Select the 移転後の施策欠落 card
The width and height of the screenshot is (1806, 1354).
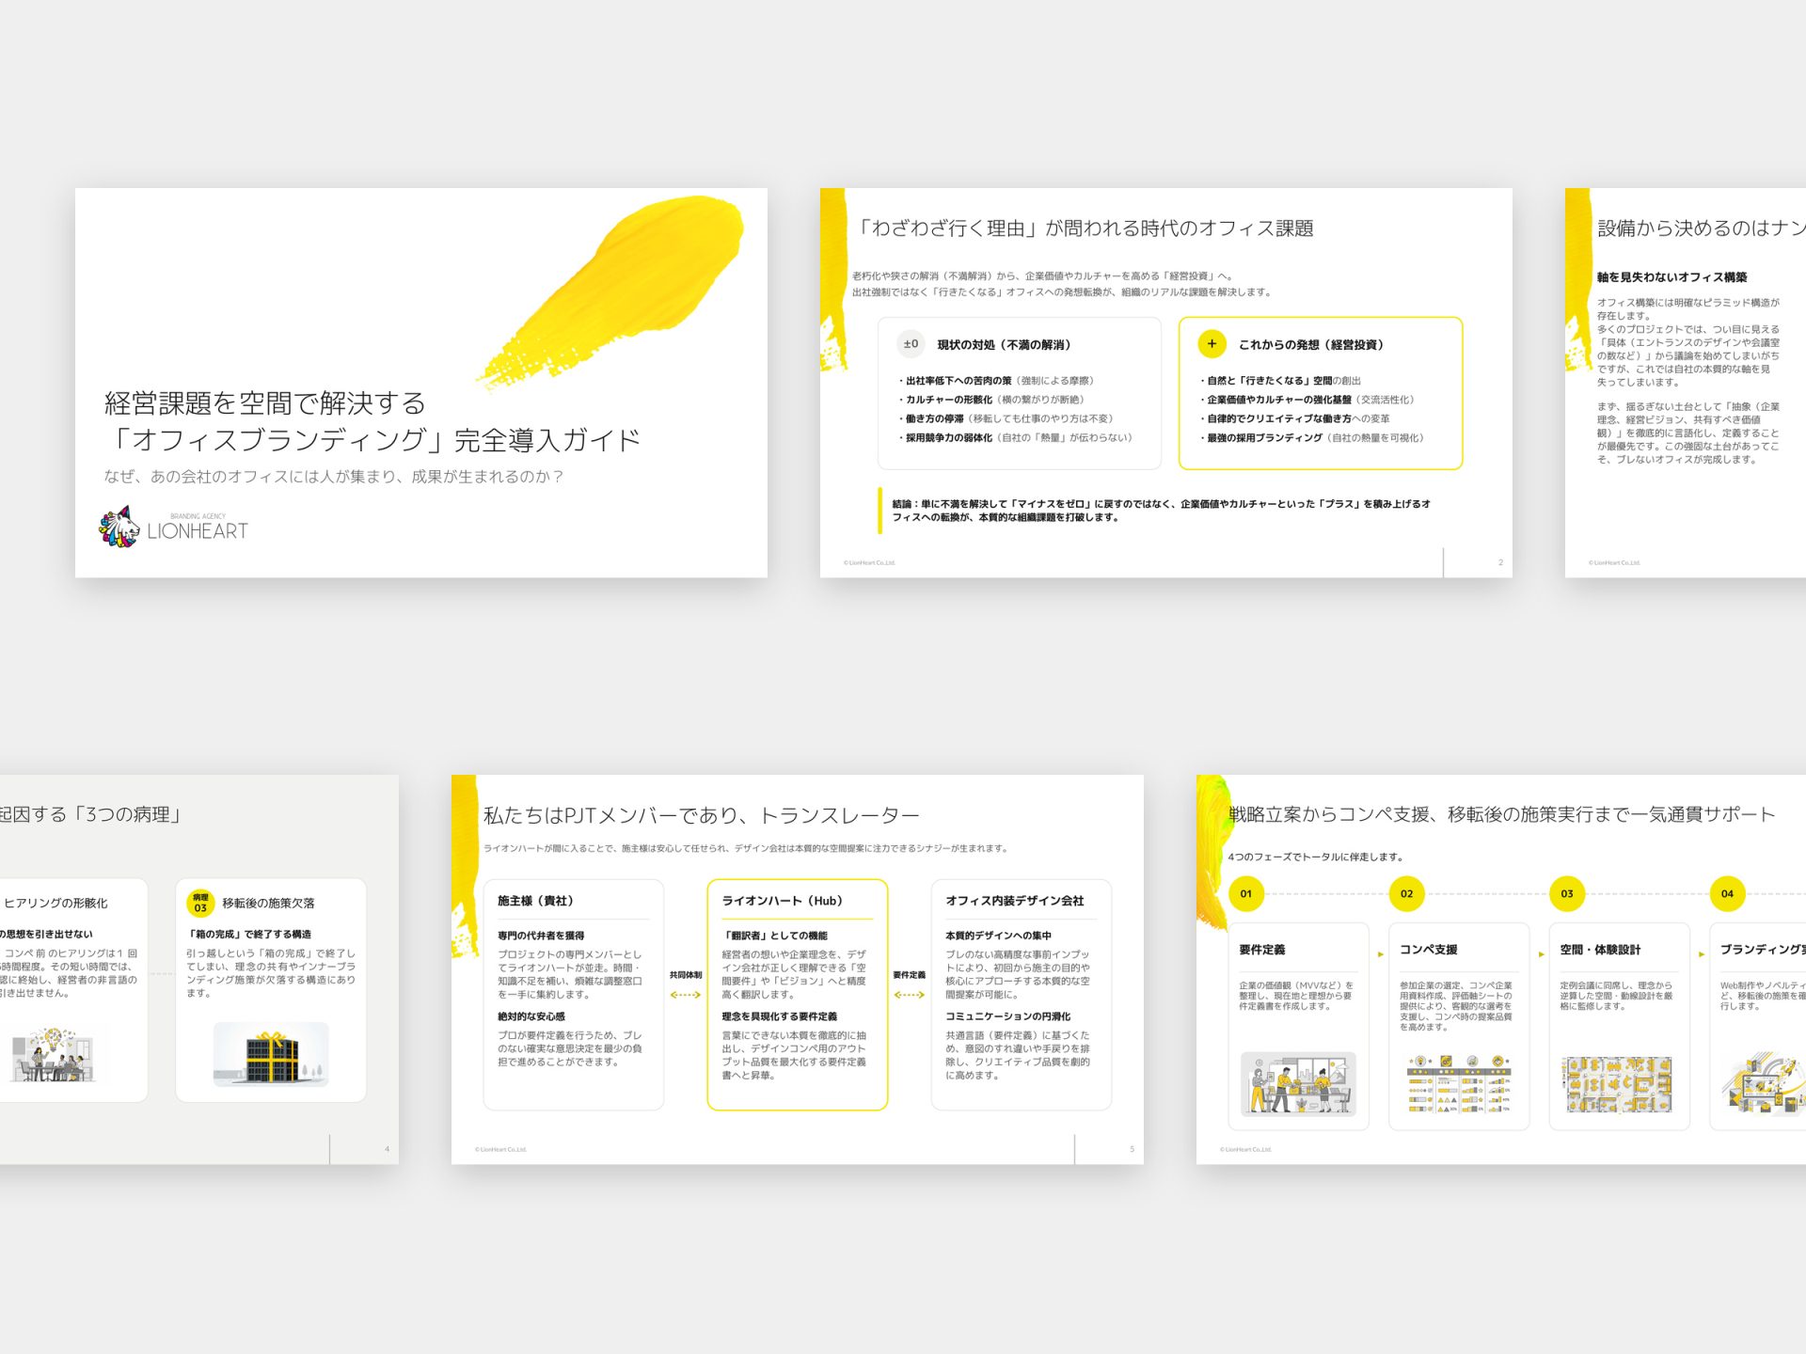(x=271, y=990)
